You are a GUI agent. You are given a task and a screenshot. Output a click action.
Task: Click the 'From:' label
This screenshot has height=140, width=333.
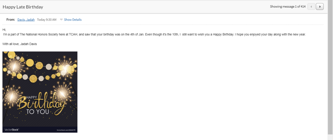tap(11, 20)
